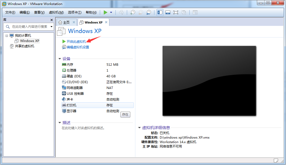Click the large Windows XP title icon

coord(61,31)
